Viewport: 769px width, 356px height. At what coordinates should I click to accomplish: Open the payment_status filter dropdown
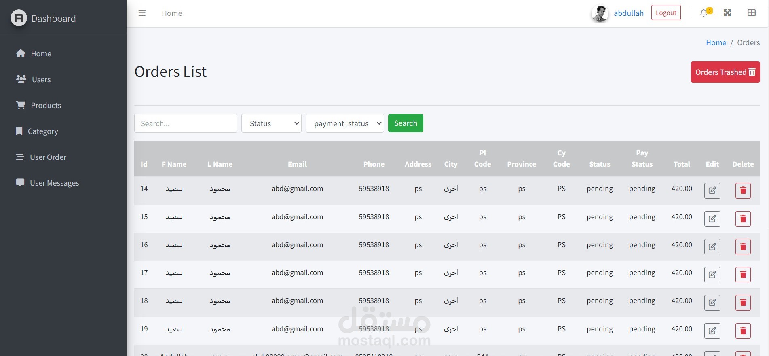[x=345, y=123]
